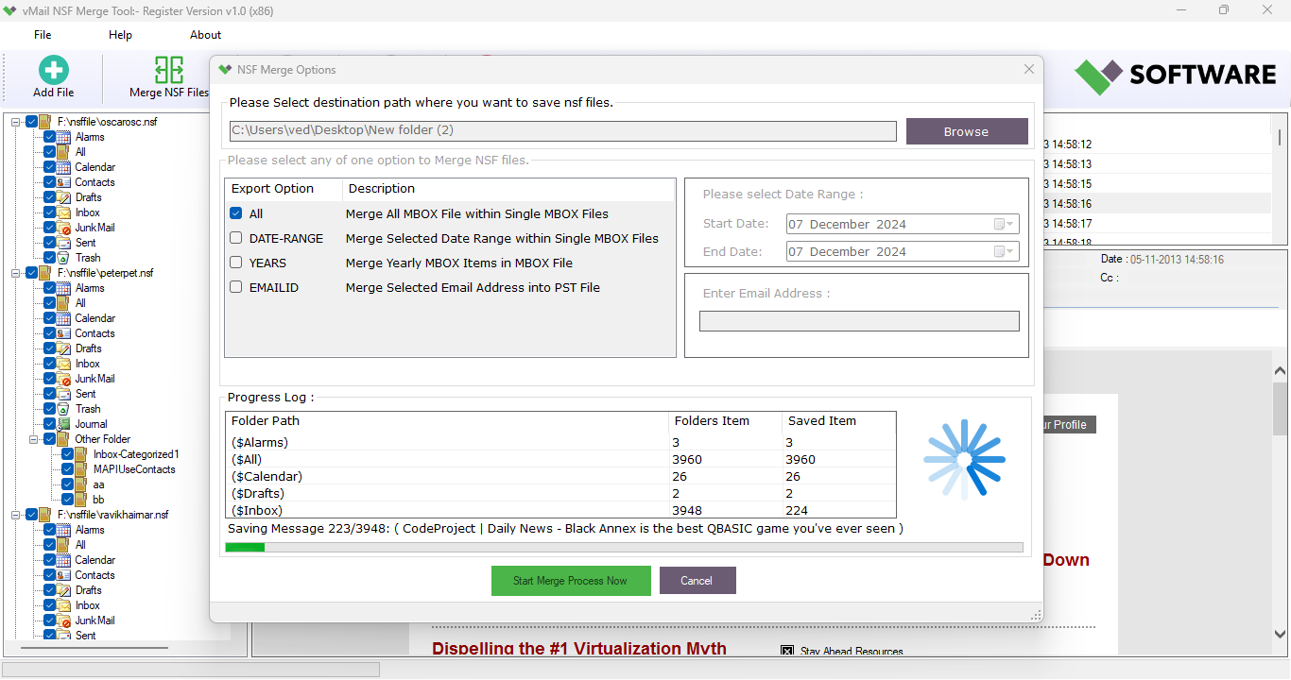This screenshot has height=680, width=1291.
Task: Click the peterpet.nsf file book icon
Action: click(45, 273)
